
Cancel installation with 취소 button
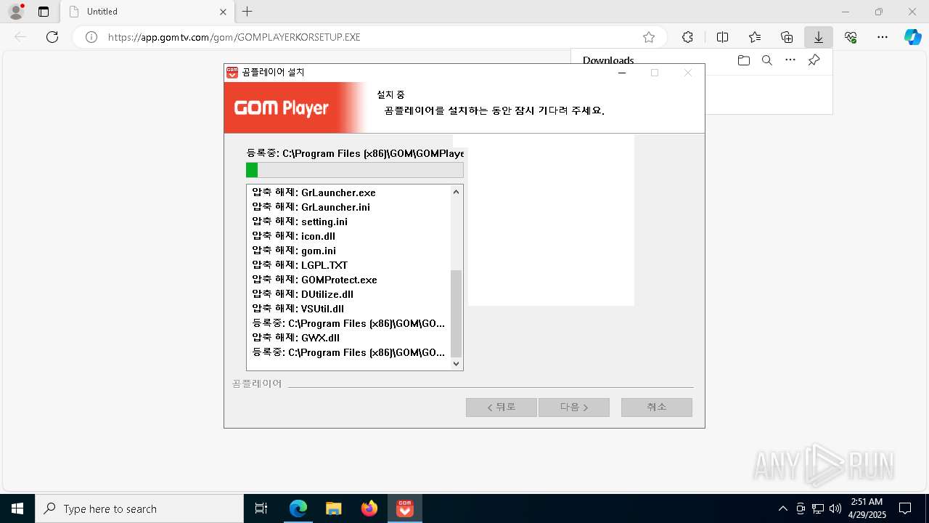coord(657,408)
